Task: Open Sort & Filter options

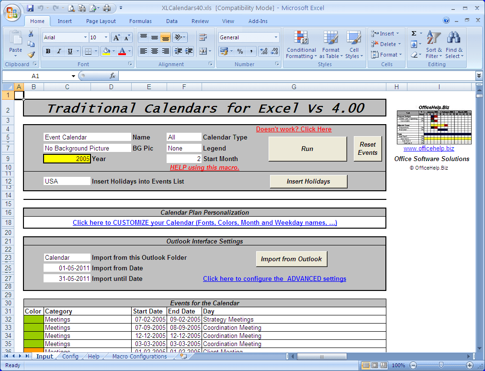Action: tap(434, 46)
